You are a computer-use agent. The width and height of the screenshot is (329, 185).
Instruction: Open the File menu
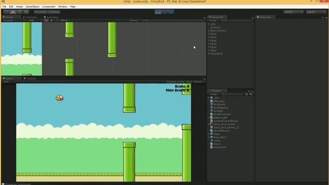click(4, 7)
